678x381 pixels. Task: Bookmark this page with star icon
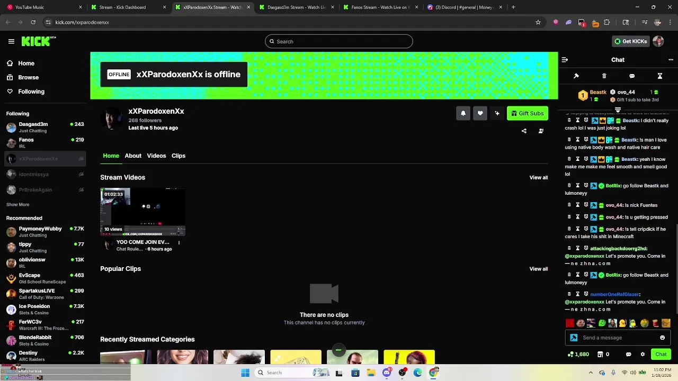tap(538, 22)
